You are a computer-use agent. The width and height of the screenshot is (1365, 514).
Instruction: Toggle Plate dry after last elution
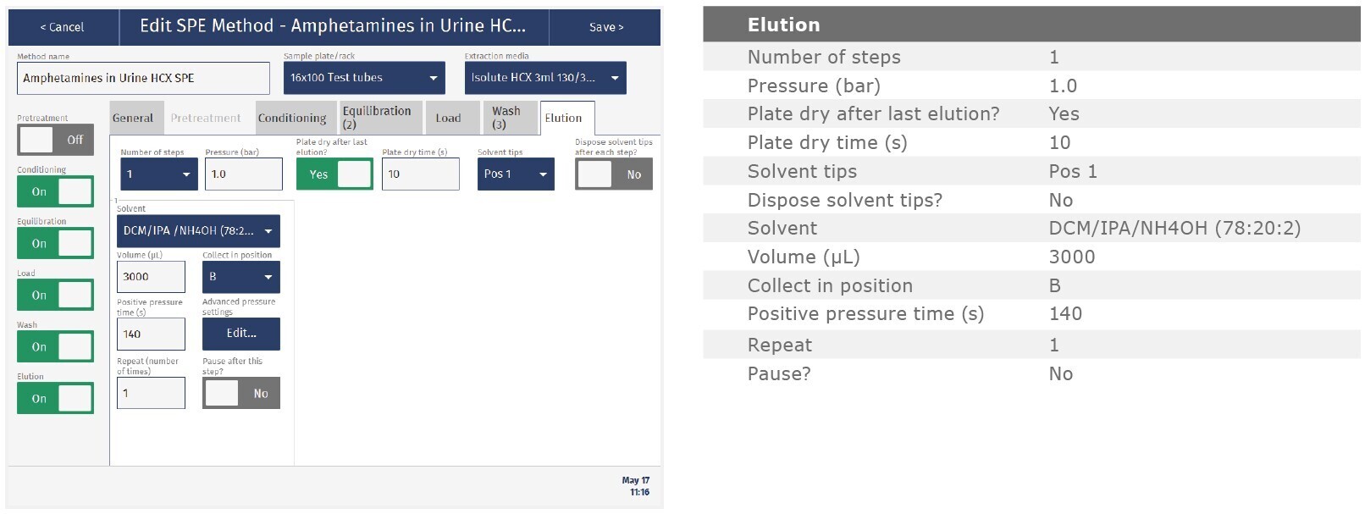coord(334,174)
